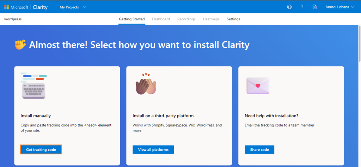Screen dimensions: 361x167
Task: Click the Works with Shopify, SquareSpace description
Action: 177,128
